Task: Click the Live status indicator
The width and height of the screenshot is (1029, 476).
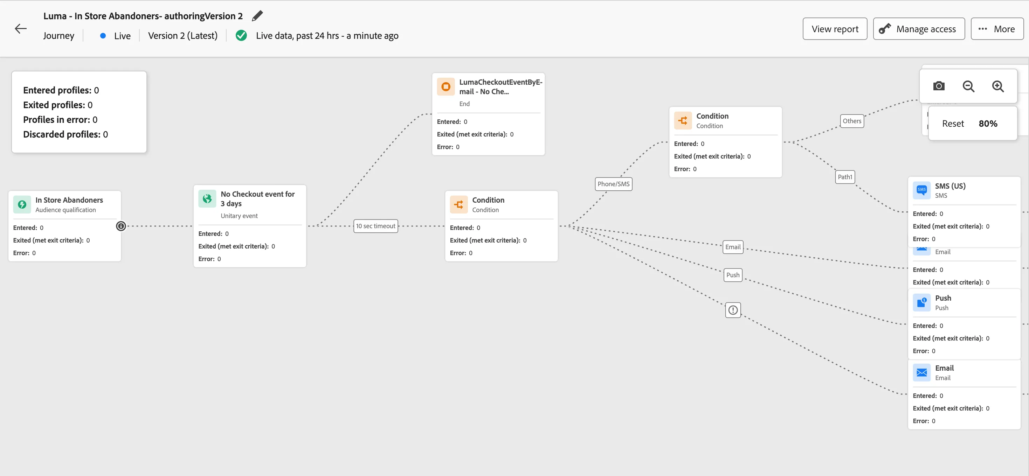Action: tap(116, 36)
